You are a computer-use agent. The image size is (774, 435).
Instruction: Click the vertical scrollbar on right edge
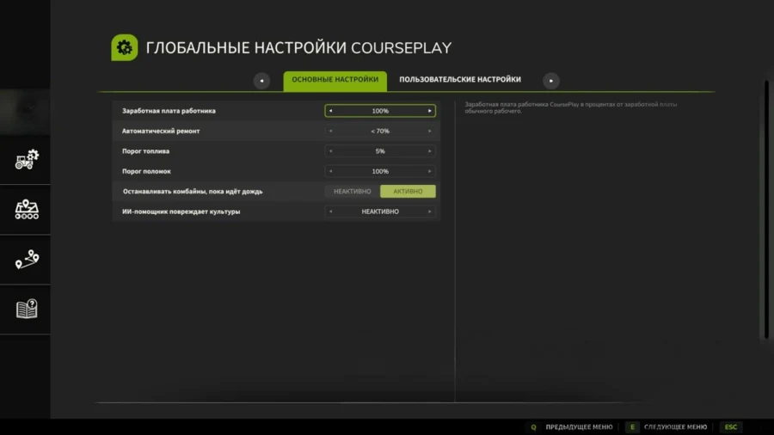click(765, 211)
